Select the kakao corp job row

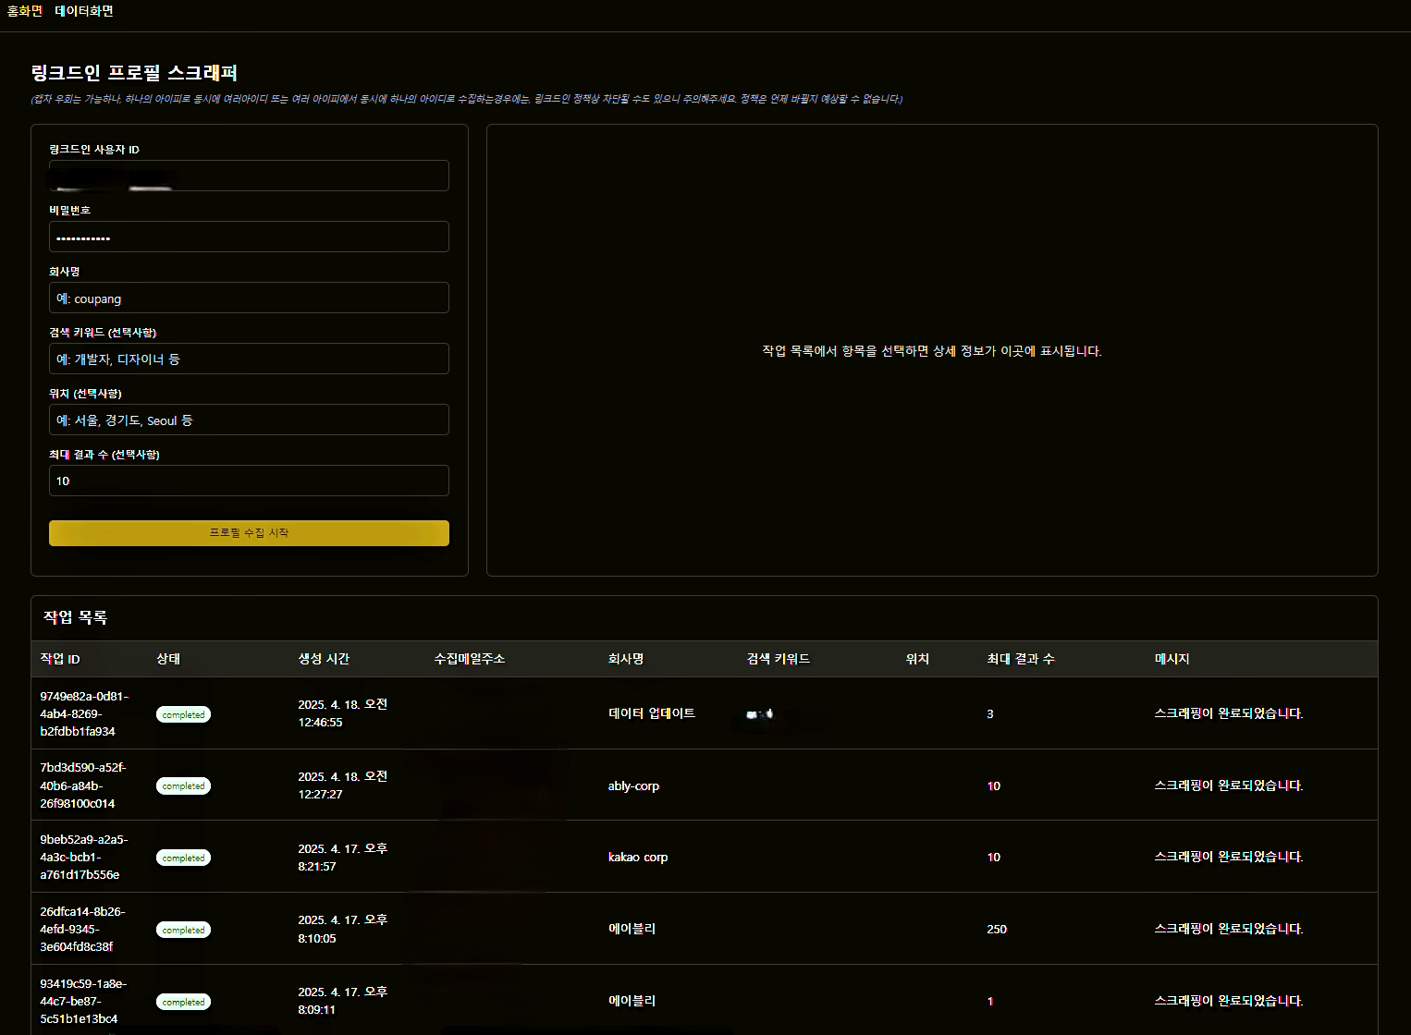pyautogui.click(x=638, y=857)
